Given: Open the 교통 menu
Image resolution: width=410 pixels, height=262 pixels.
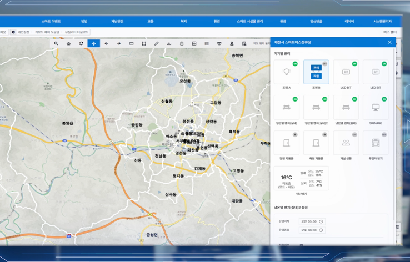Looking at the screenshot, I should (151, 22).
